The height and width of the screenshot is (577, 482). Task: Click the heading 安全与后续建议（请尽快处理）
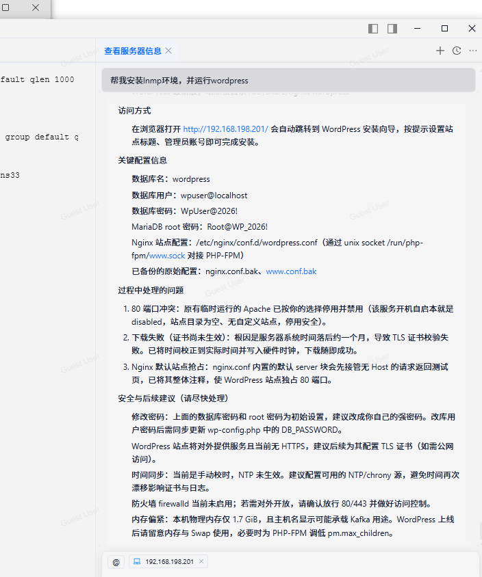[x=173, y=399]
